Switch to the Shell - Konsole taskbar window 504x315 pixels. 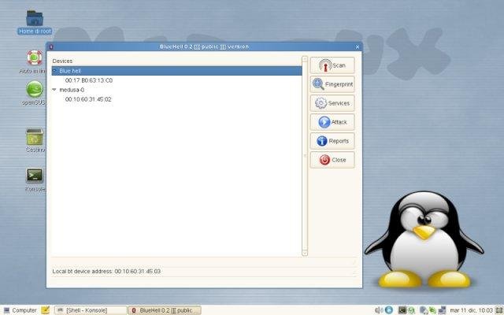point(90,310)
